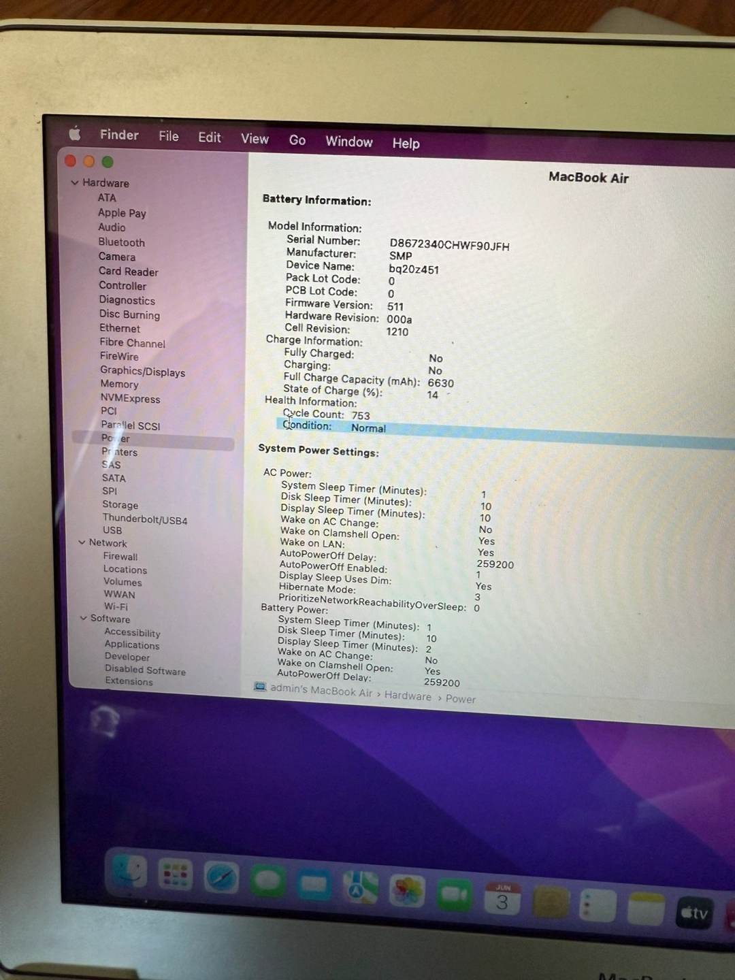Launch Launchpad from the Dock

coord(175,875)
